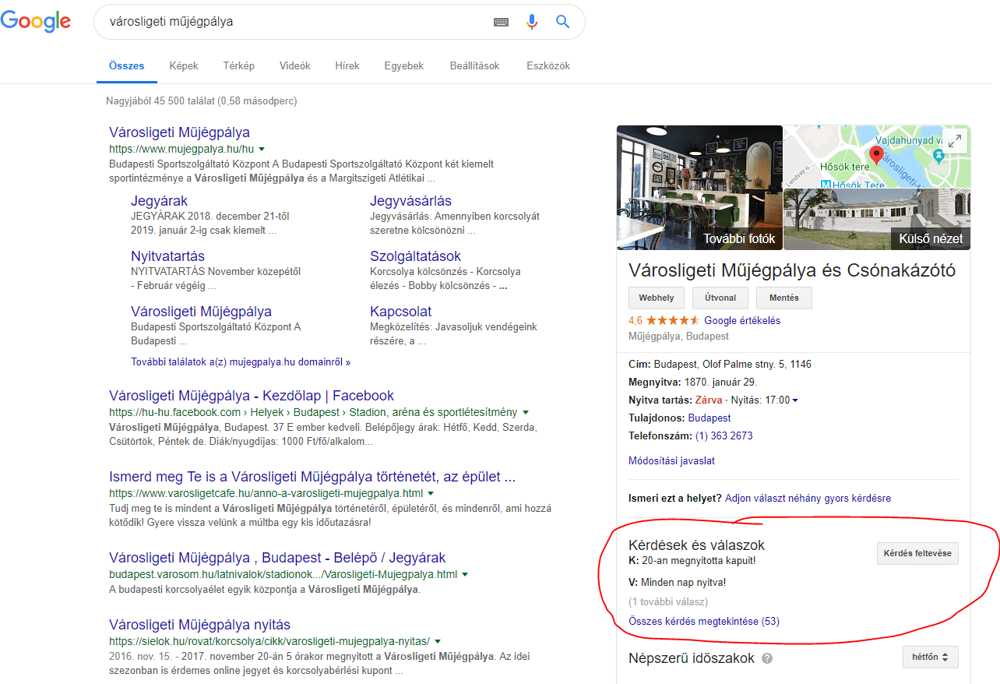The image size is (1000, 684).
Task: Open the Jegyvásárlás sitelink
Action: pos(411,201)
